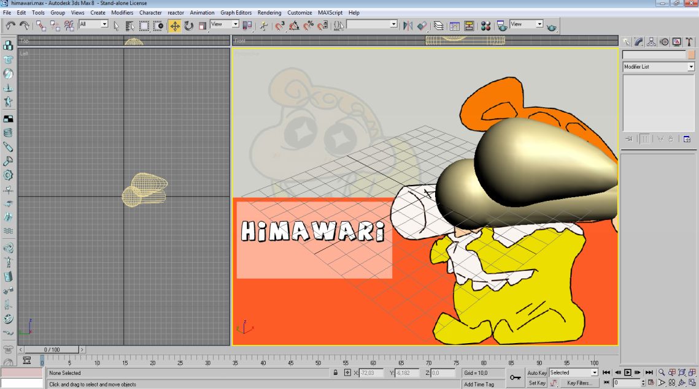Screen dimensions: 699x389
Task: Open the Rendering menu
Action: pos(269,12)
